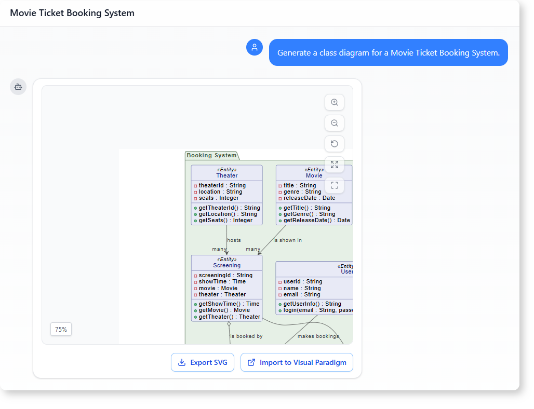Click the Movie entity class title

tap(314, 175)
